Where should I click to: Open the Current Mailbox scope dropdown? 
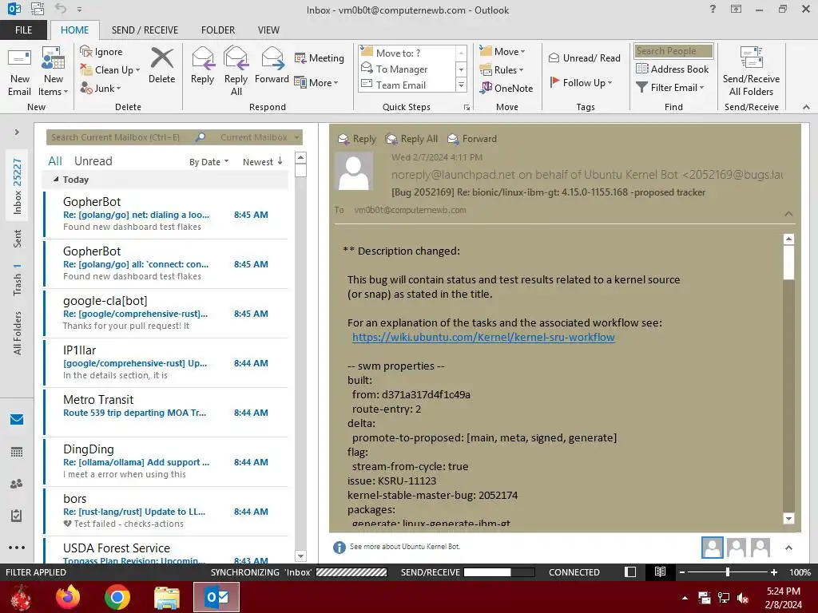pyautogui.click(x=260, y=137)
